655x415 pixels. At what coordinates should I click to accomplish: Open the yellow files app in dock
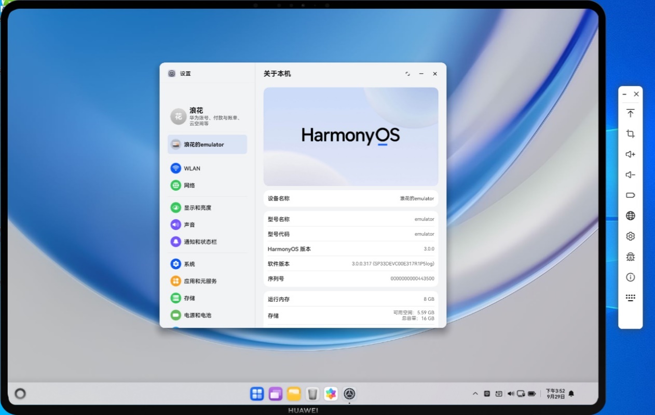[294, 394]
